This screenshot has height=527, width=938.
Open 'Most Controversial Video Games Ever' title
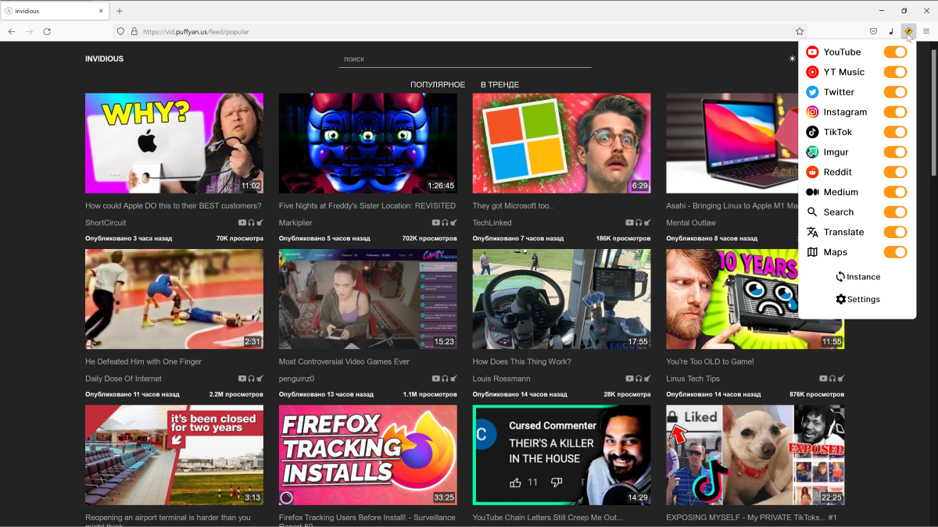344,361
